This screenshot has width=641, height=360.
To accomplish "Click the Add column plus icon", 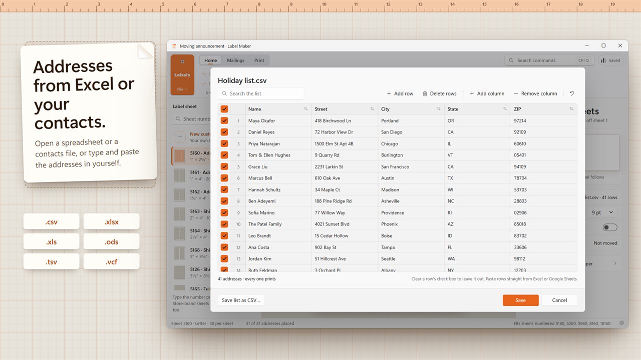I will 472,93.
